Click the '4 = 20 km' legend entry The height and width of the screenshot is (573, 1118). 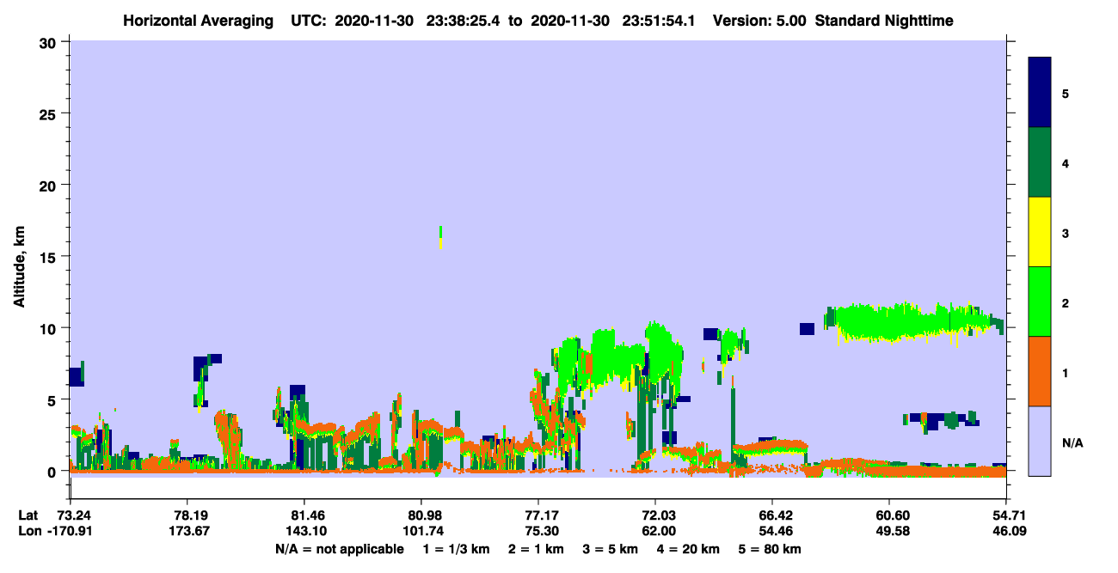(x=689, y=549)
